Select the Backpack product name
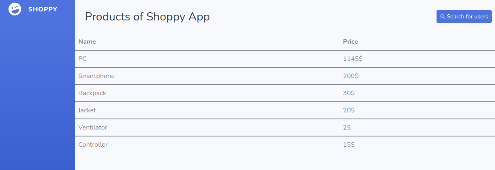Screen dimensions: 495x170 point(92,93)
